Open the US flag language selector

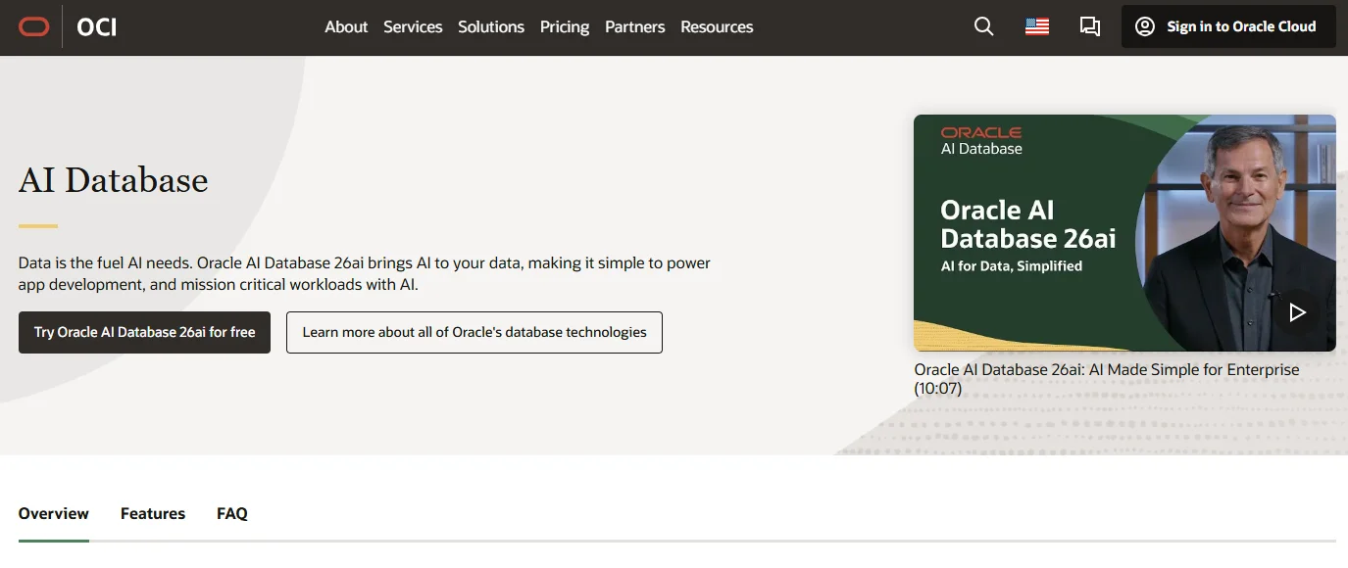click(x=1036, y=26)
